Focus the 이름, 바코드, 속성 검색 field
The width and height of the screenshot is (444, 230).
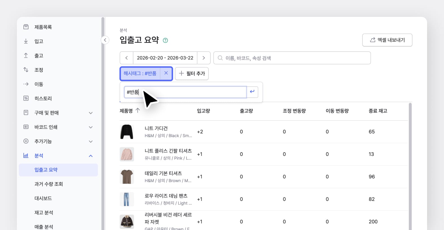pos(292,58)
